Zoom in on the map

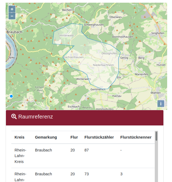point(12,9)
